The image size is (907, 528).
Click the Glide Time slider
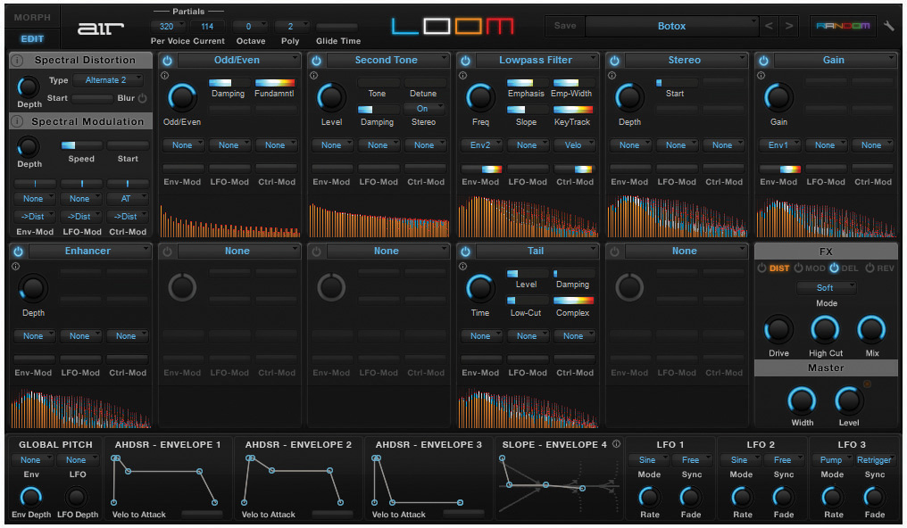click(337, 27)
